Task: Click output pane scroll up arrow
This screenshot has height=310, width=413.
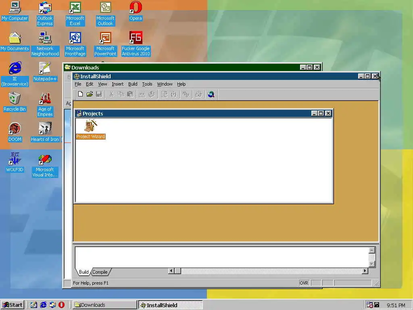Action: [x=372, y=250]
